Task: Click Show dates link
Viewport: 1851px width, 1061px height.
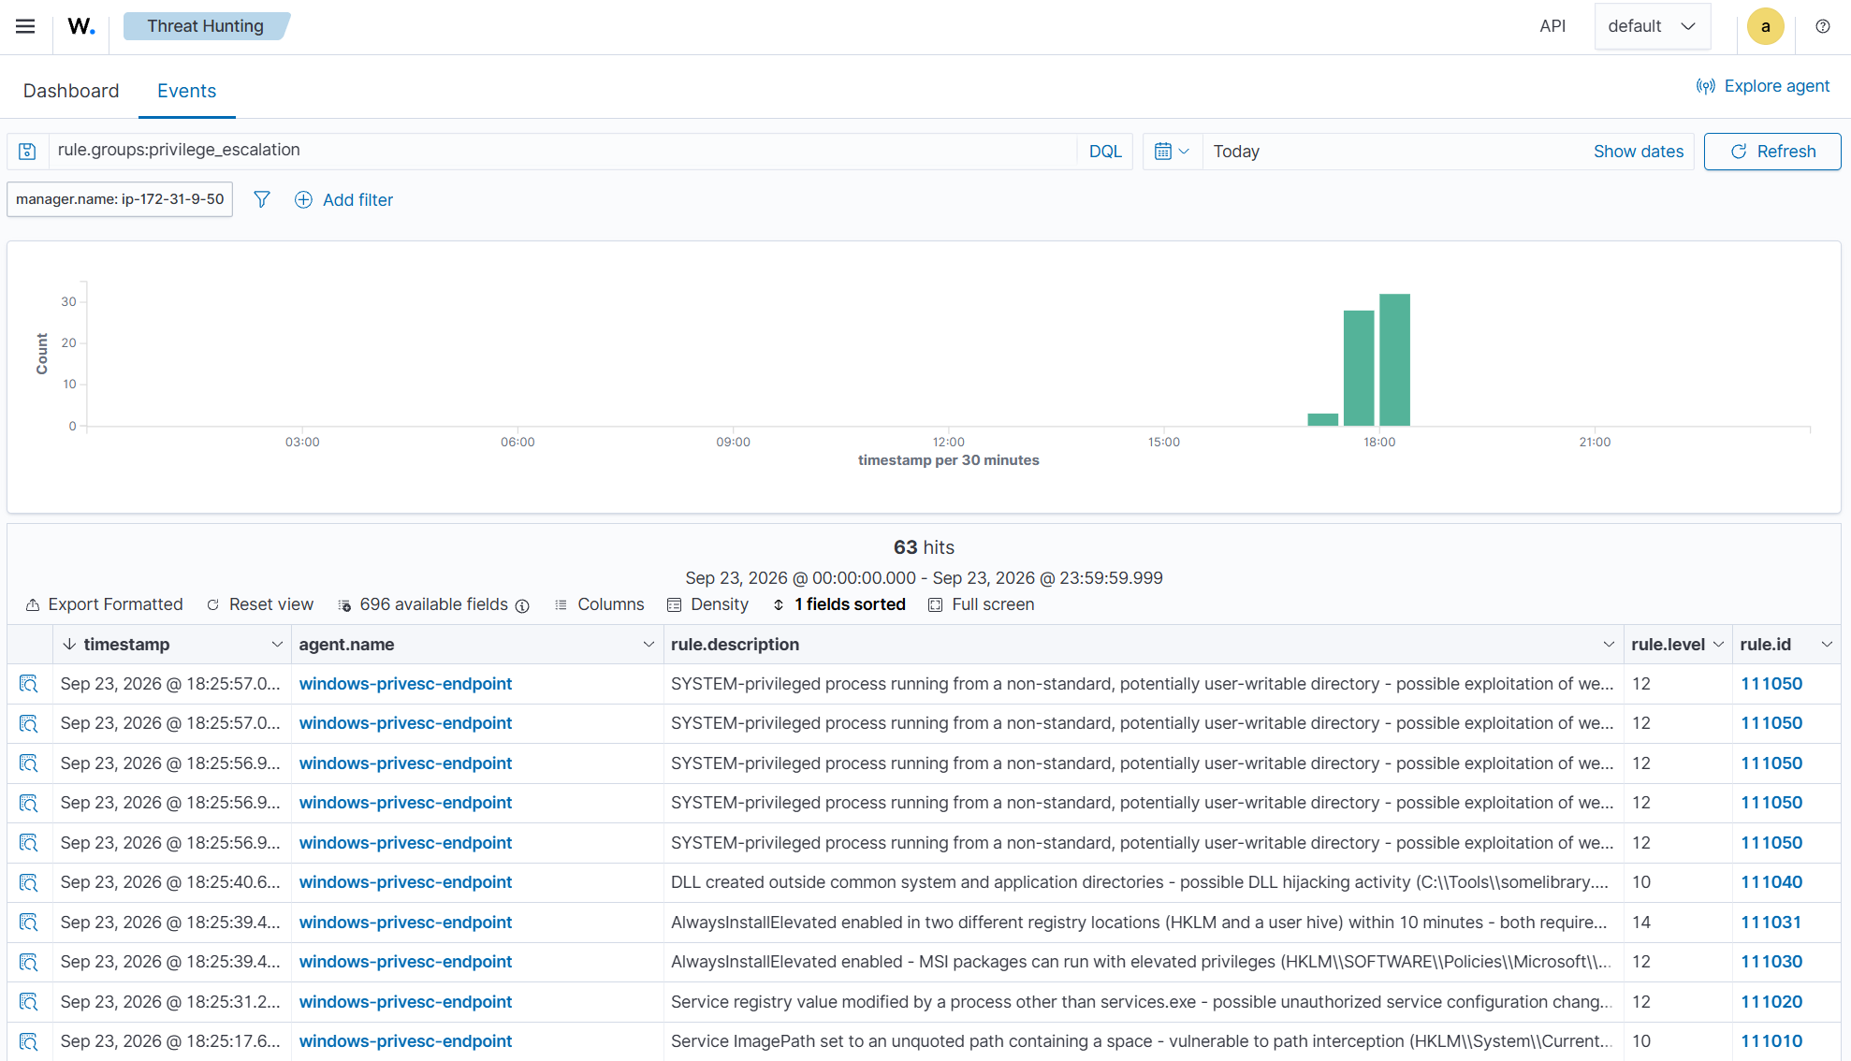Action: pos(1638,152)
